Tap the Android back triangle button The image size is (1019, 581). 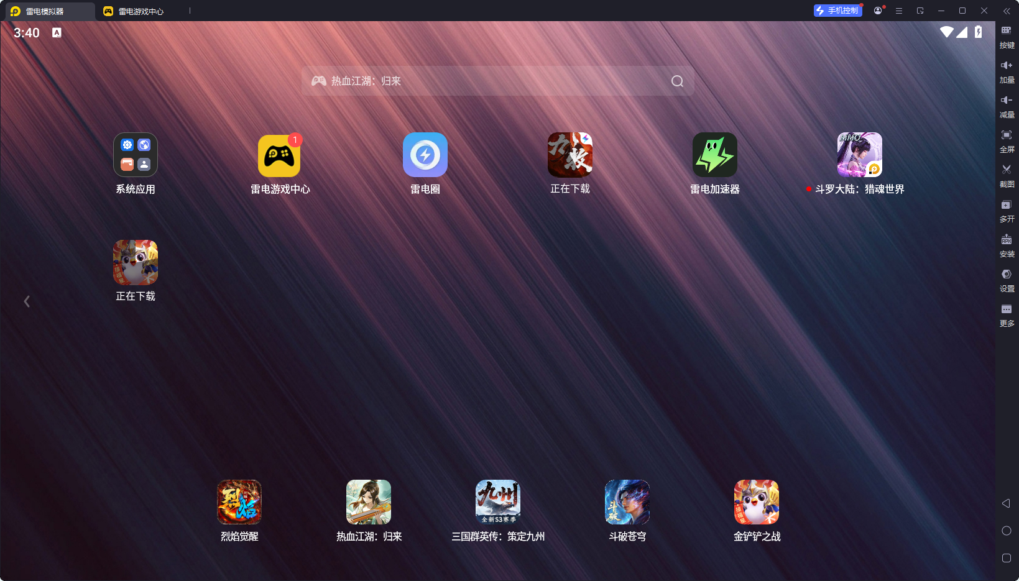[x=1006, y=503]
